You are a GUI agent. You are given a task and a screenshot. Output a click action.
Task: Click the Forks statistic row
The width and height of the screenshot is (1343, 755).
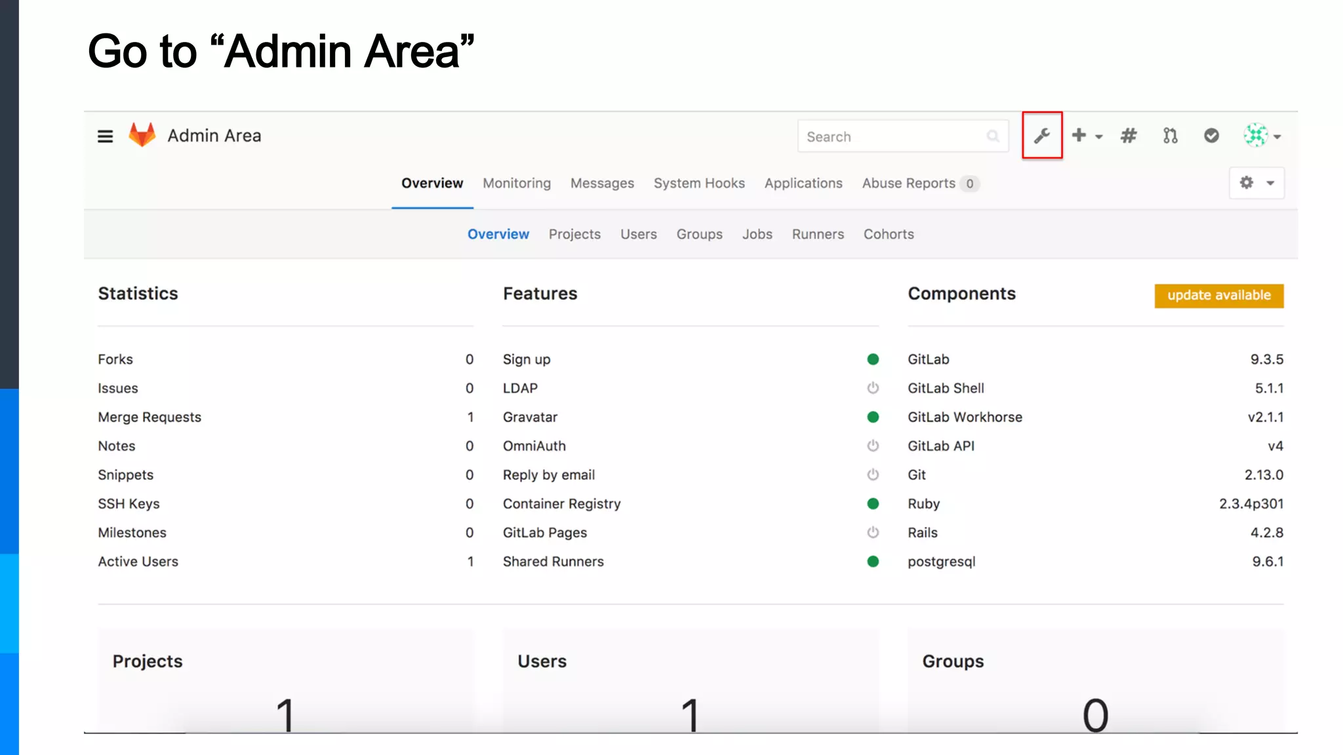(x=286, y=359)
